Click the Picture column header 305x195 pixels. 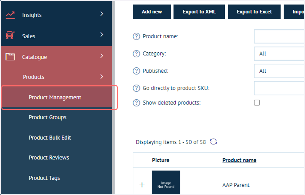(161, 160)
